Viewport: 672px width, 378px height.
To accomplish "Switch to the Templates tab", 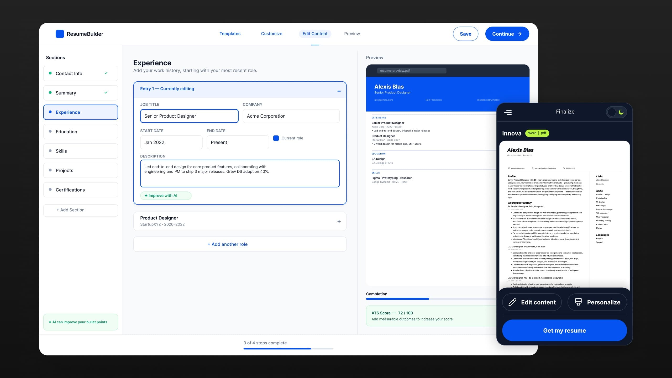I will point(230,34).
